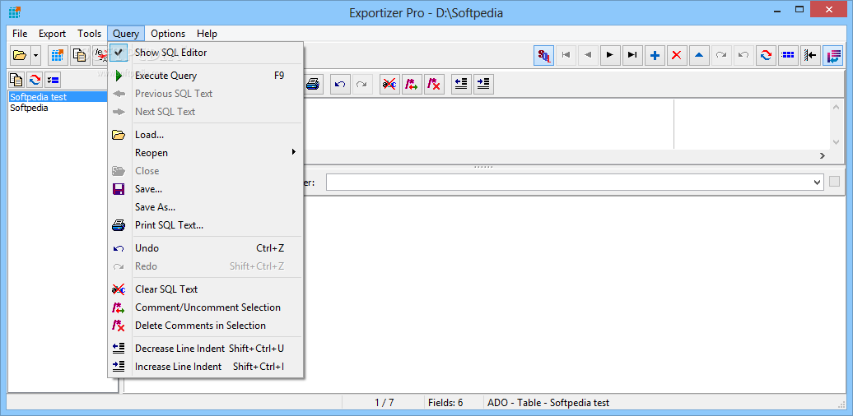Click undo icon in SQL editor toolbar
The height and width of the screenshot is (416, 853).
click(340, 84)
